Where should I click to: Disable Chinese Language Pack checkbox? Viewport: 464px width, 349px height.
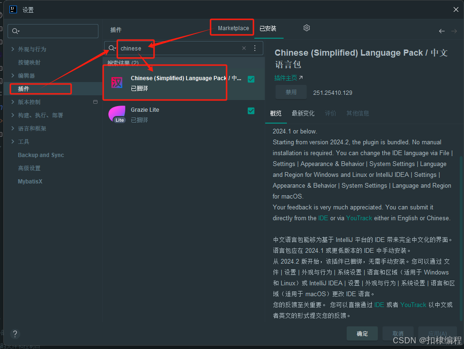[251, 79]
